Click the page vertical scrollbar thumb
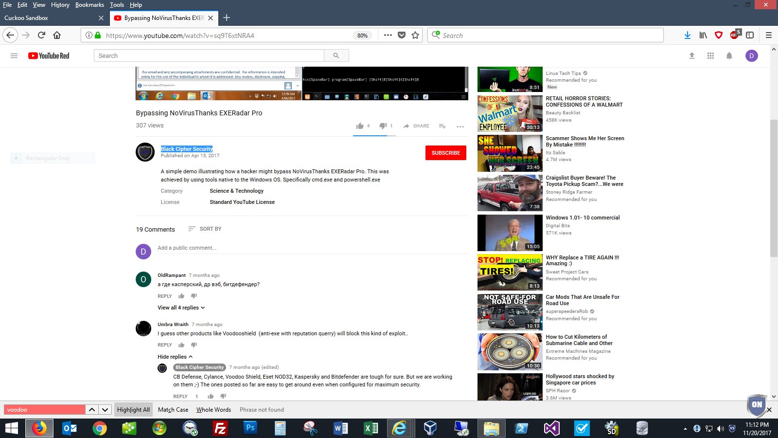 (774, 188)
